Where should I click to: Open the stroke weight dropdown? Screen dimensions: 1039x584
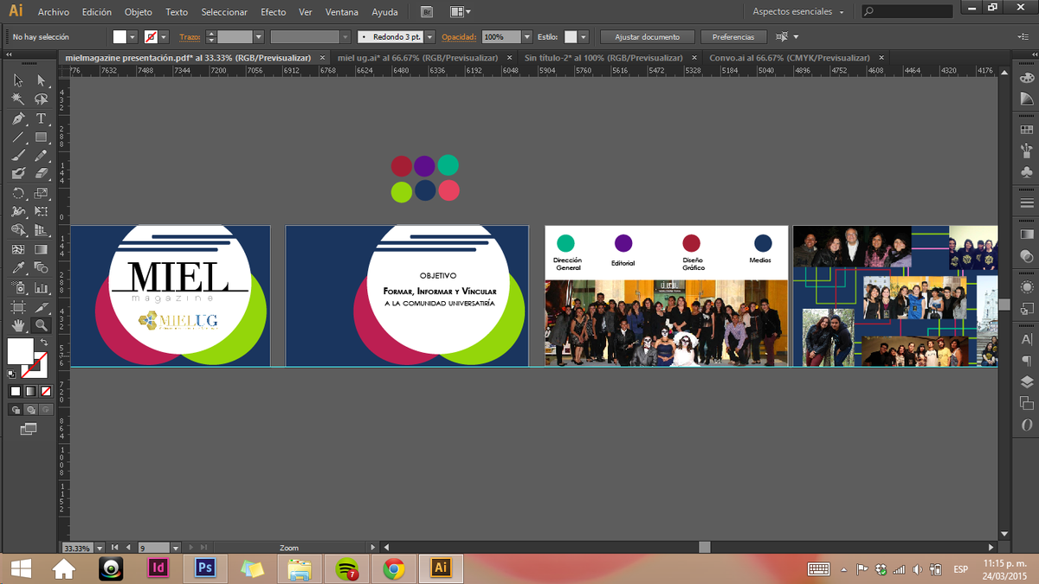pyautogui.click(x=258, y=37)
